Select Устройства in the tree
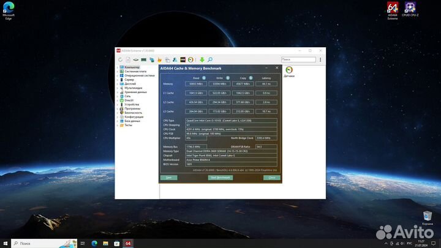 132,104
